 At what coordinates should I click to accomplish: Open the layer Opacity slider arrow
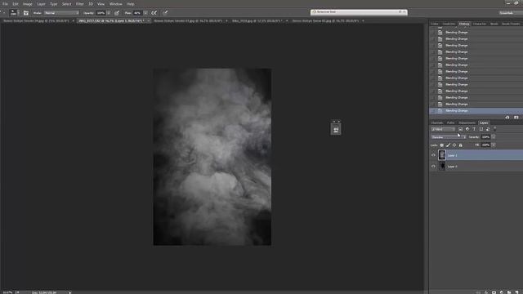(x=494, y=137)
